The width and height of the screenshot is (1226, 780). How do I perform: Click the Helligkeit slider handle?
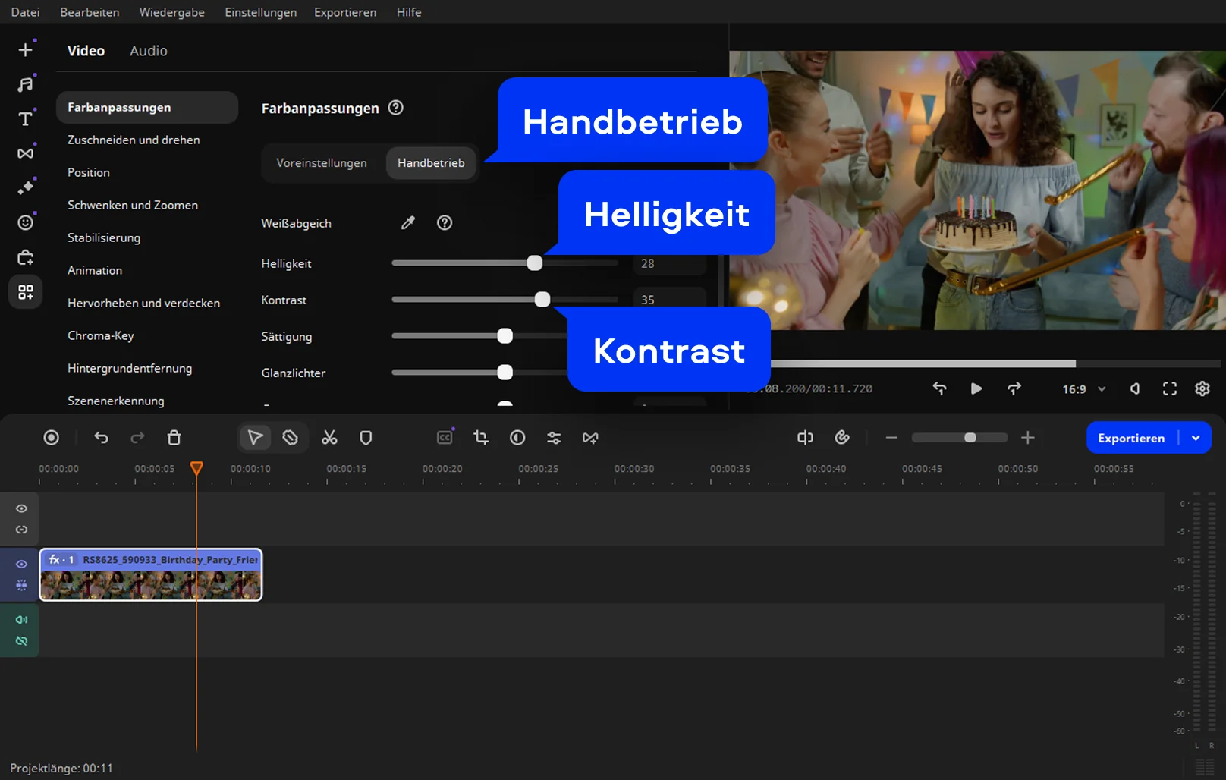tap(535, 263)
